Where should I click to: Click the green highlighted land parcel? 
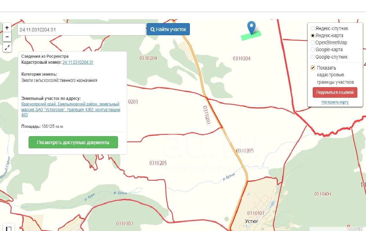[x=251, y=36]
